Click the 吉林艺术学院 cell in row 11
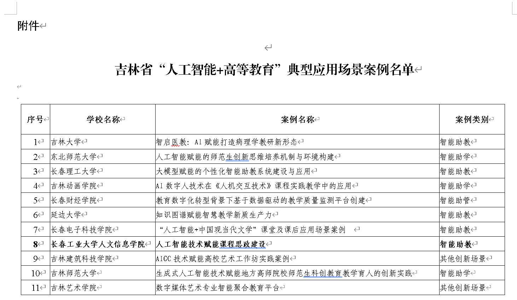517x300 pixels. 74,288
